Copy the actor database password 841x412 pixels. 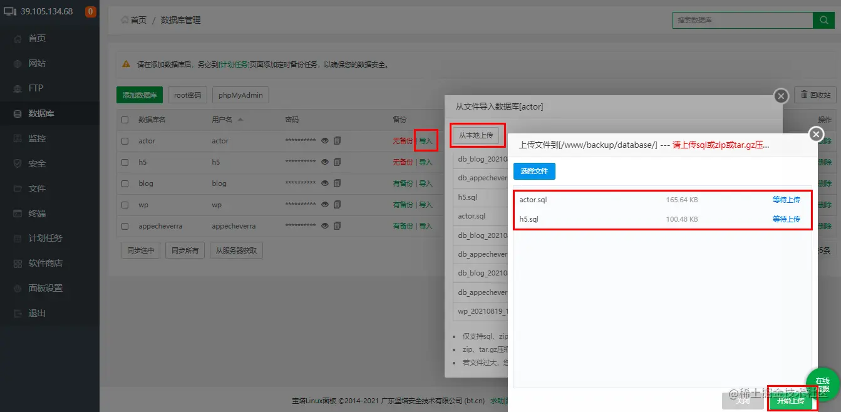point(338,141)
